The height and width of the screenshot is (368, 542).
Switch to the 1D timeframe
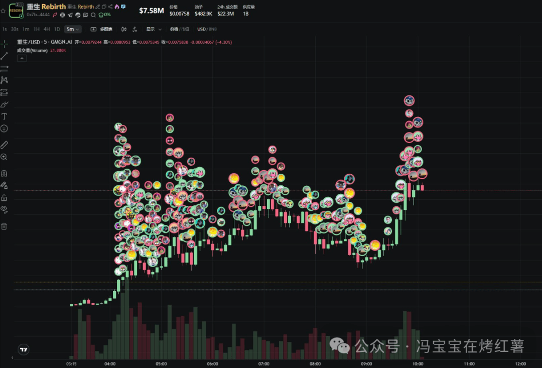pos(57,29)
